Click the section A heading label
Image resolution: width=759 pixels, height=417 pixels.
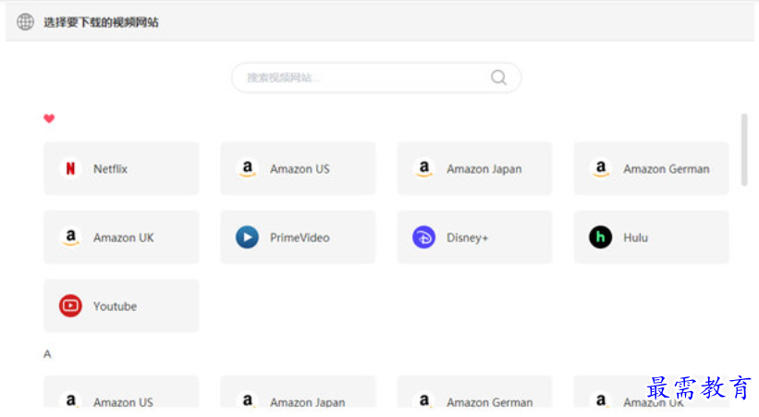tap(47, 354)
